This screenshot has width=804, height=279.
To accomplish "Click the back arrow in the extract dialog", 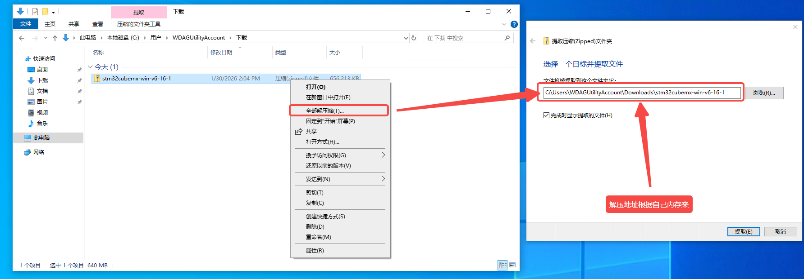I will [533, 41].
